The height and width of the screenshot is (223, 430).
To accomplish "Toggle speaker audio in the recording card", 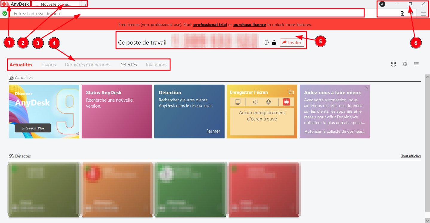I will tap(256, 102).
